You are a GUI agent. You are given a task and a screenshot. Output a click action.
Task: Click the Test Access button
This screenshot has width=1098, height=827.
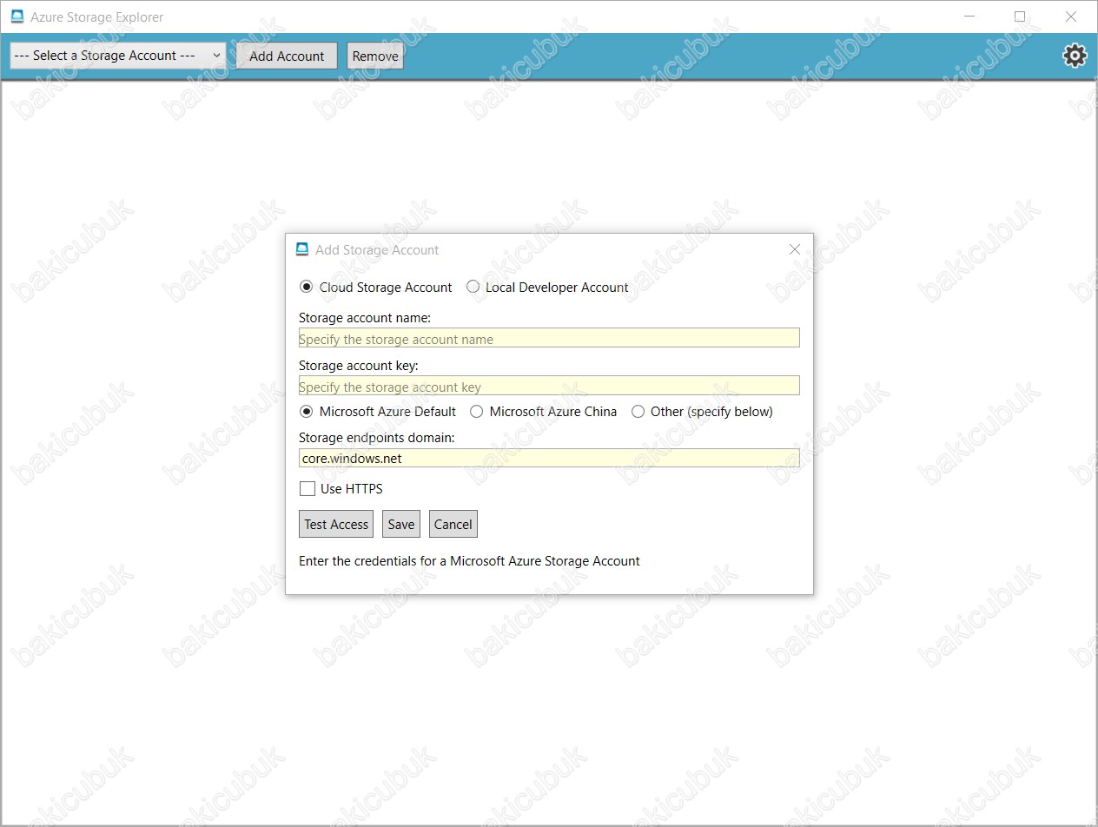336,524
